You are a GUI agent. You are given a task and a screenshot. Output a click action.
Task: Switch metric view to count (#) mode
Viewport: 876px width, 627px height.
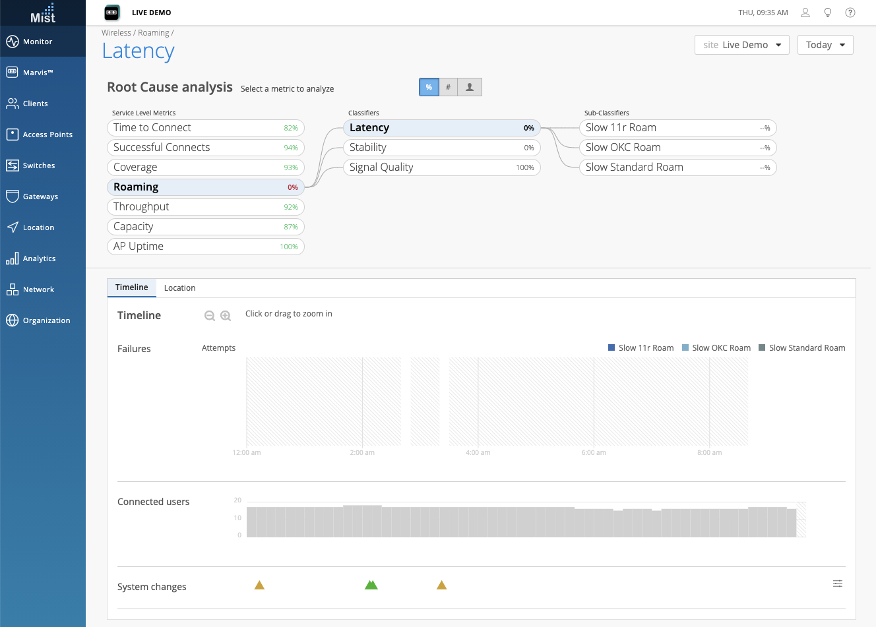(448, 87)
